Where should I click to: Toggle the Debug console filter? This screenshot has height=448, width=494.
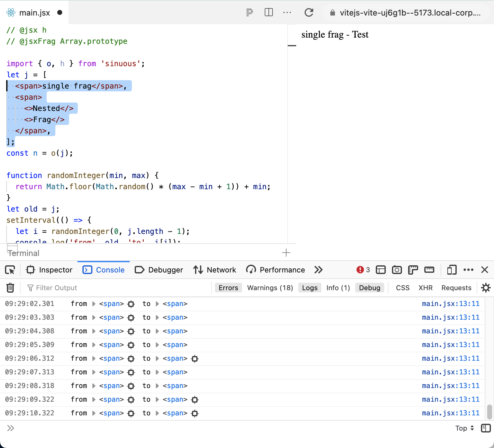pyautogui.click(x=370, y=288)
